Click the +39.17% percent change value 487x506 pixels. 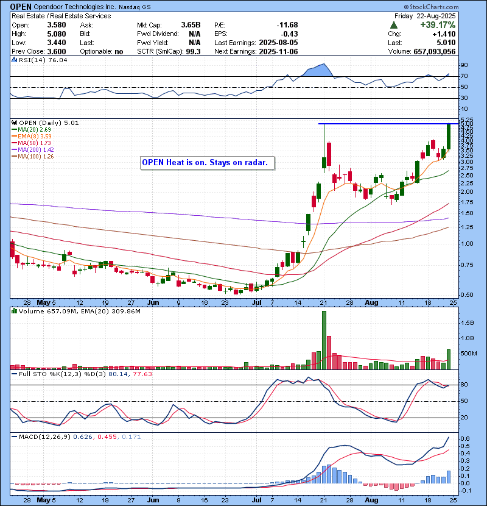coord(438,25)
